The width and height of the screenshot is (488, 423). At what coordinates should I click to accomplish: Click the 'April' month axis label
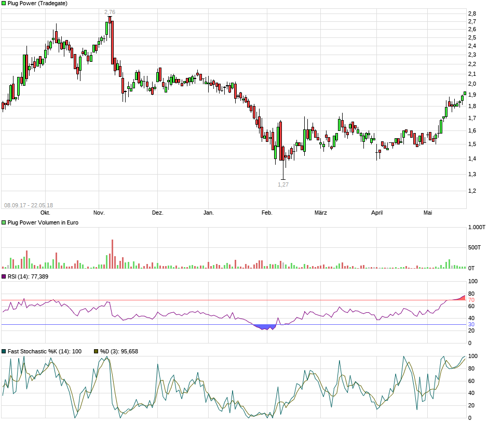pyautogui.click(x=377, y=213)
